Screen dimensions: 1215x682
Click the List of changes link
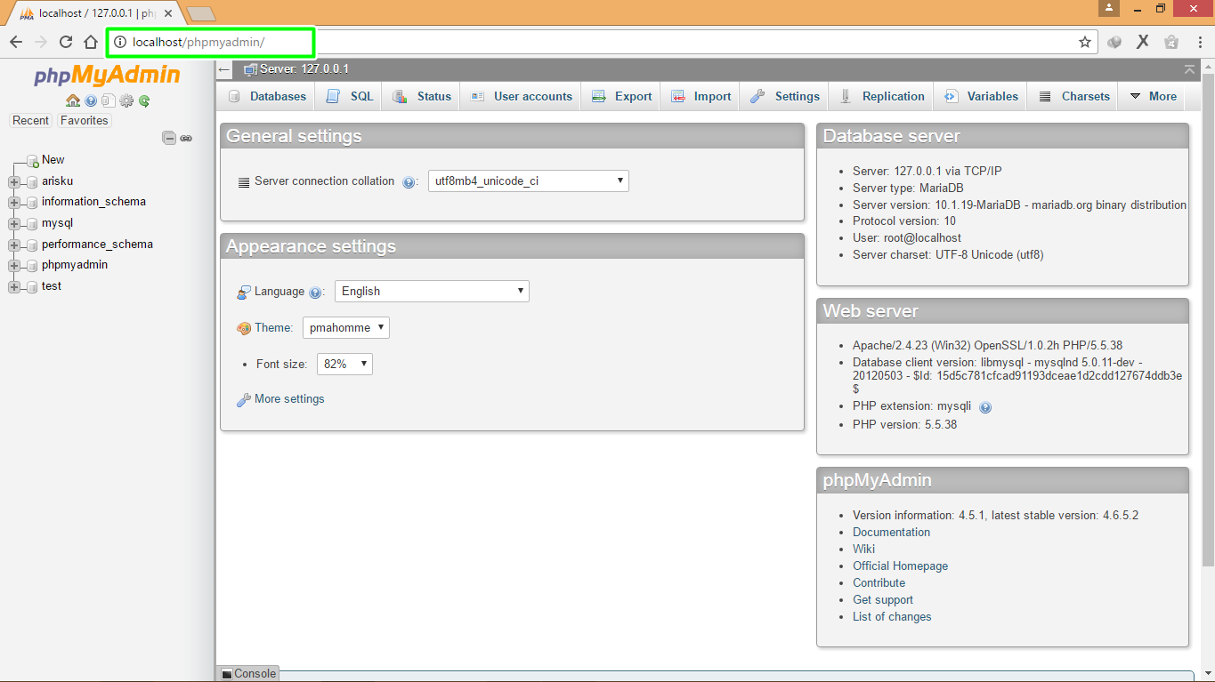click(x=892, y=616)
